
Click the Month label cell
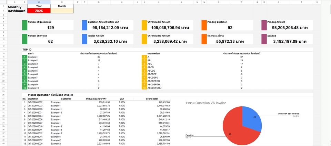pyautogui.click(x=62, y=6)
